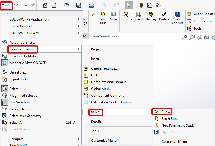
Task: Open the Tools menu in menu bar
Action: tap(6, 5)
